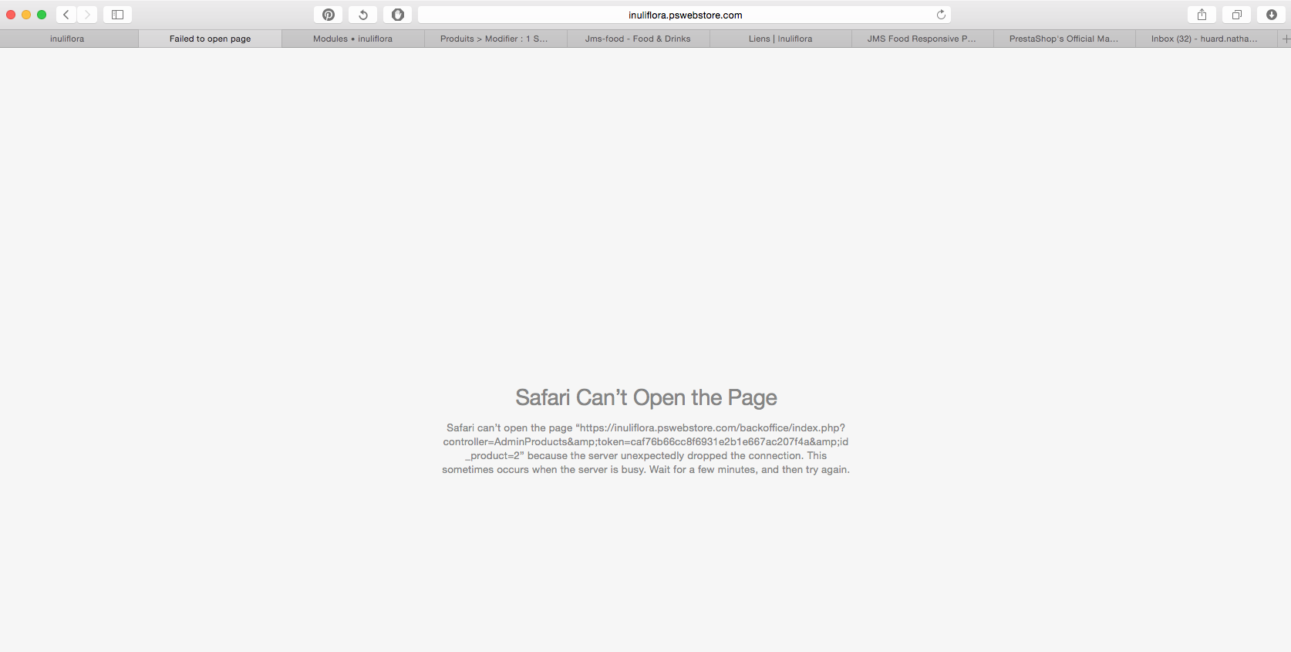This screenshot has height=652, width=1291.
Task: Click the text 'Wait for a few minutes'
Action: 703,469
